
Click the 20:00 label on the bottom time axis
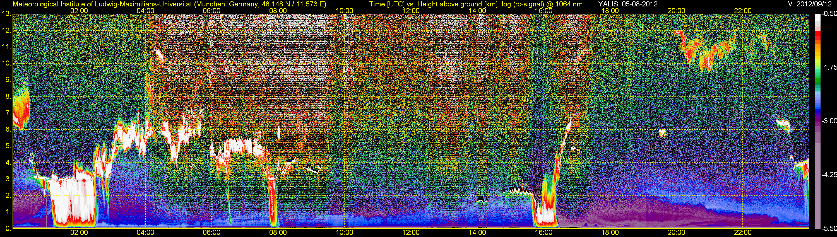click(677, 233)
